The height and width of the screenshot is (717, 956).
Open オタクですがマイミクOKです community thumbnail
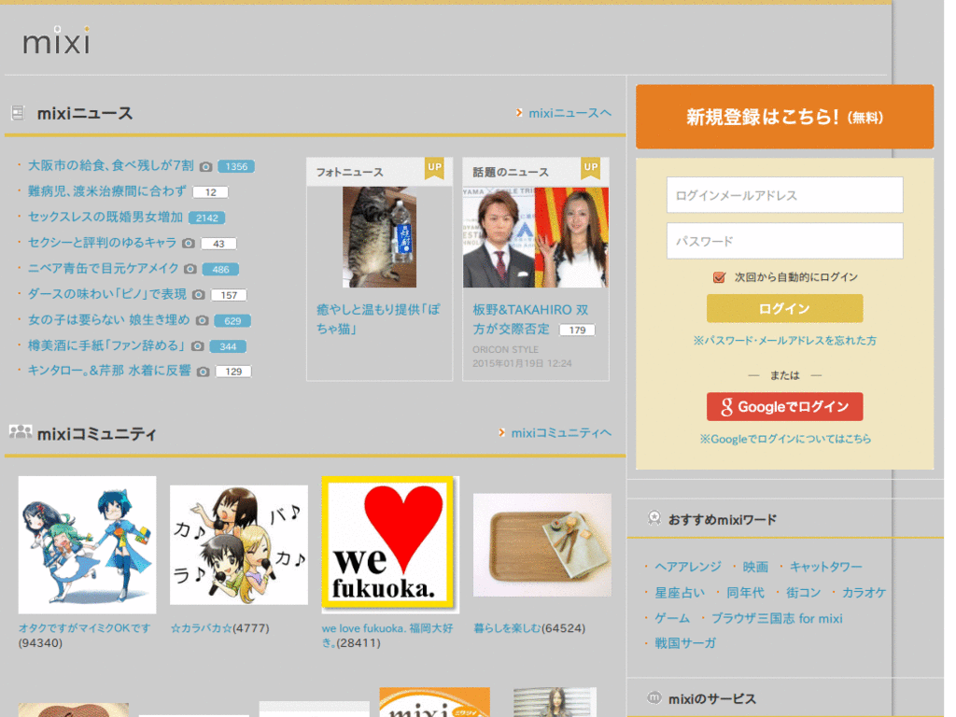87,544
